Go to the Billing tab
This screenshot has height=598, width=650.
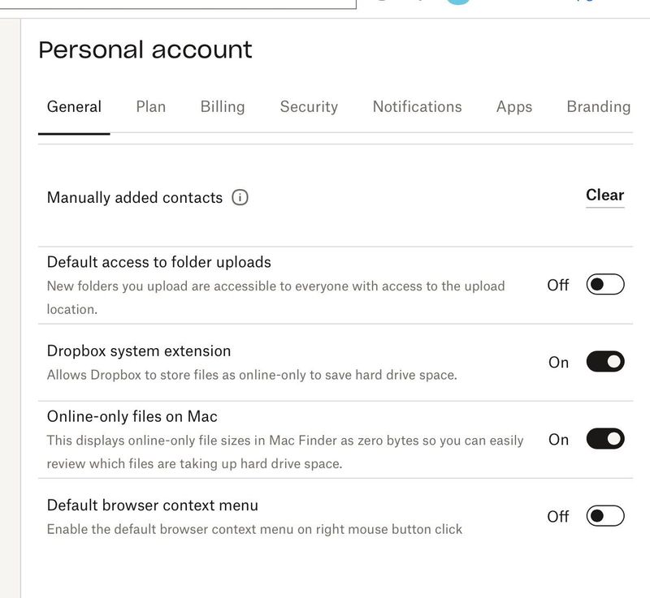[x=223, y=107]
